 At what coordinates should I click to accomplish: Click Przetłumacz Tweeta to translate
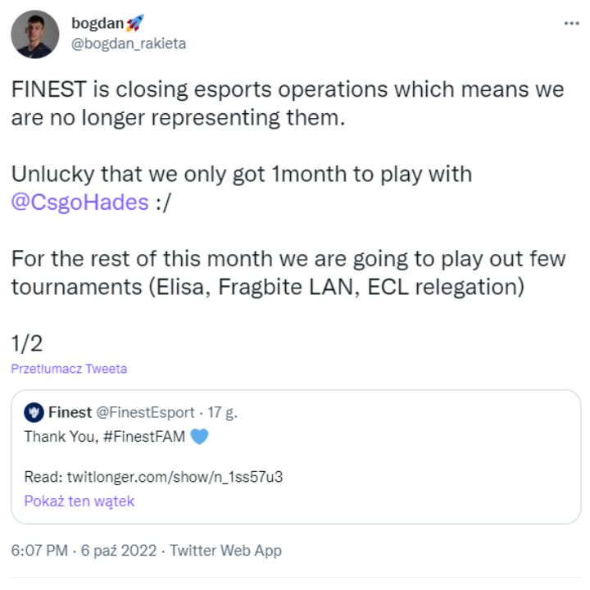coord(69,369)
